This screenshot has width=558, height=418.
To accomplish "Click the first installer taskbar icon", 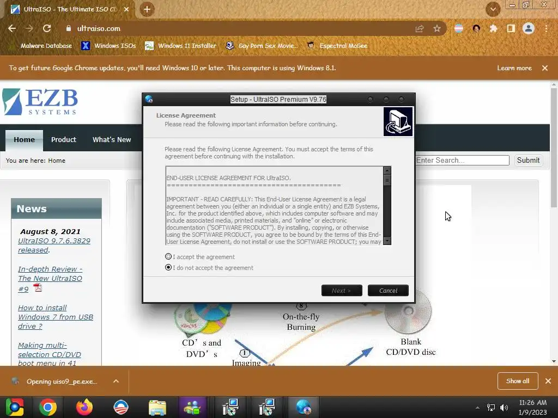I will pos(231,407).
